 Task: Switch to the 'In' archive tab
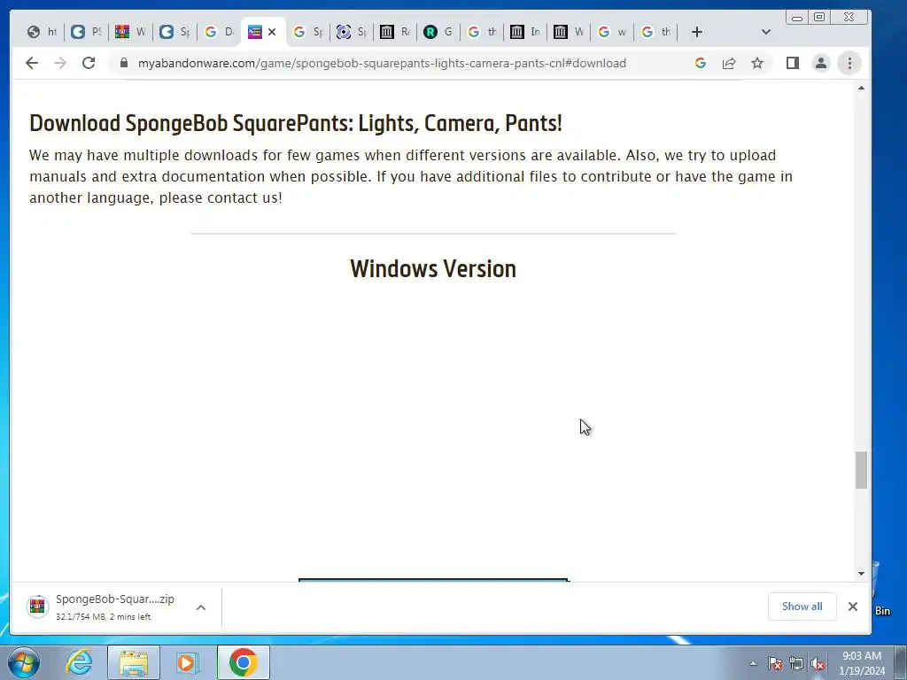[524, 32]
